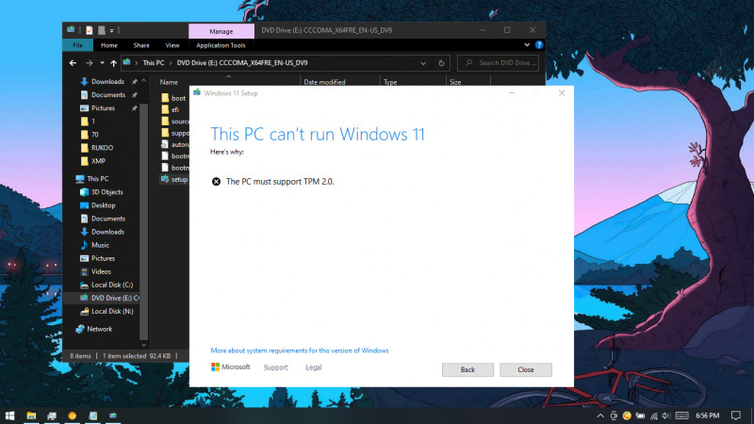Open the folder named 70
Viewport: 754px width, 424px height.
click(95, 135)
